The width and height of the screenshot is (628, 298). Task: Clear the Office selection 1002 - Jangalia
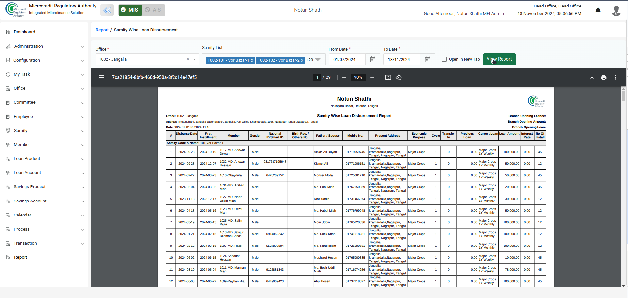188,59
